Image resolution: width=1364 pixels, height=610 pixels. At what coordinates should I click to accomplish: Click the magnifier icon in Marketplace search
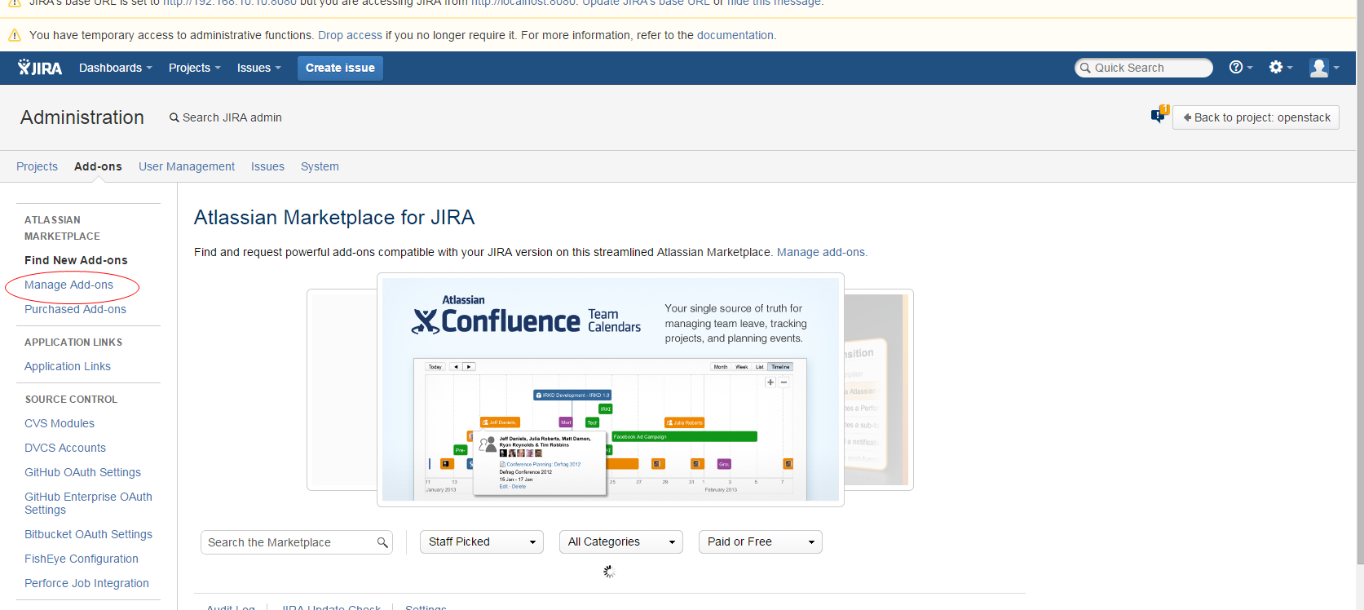point(382,542)
